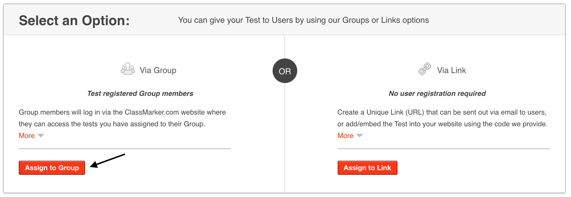Click the divider line above Assign to Link
The height and width of the screenshot is (197, 571).
pos(443,149)
